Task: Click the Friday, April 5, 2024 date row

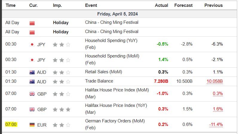Action: (x=117, y=14)
